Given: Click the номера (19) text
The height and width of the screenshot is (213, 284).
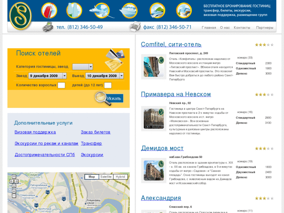Looking at the screenshot, I should coord(245,161).
